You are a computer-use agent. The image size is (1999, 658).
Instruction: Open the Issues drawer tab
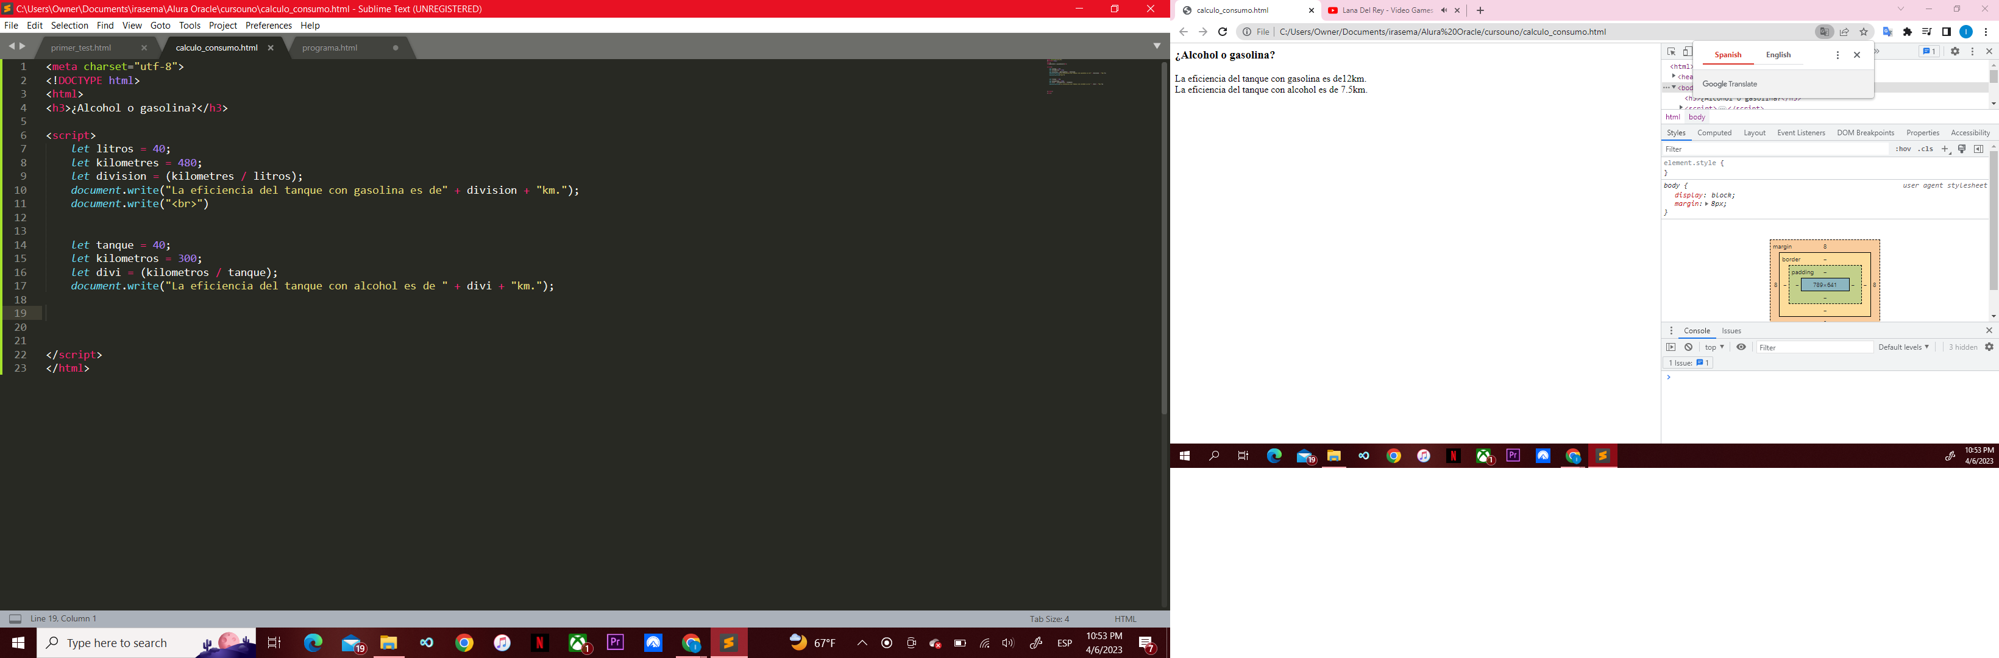[x=1731, y=331]
